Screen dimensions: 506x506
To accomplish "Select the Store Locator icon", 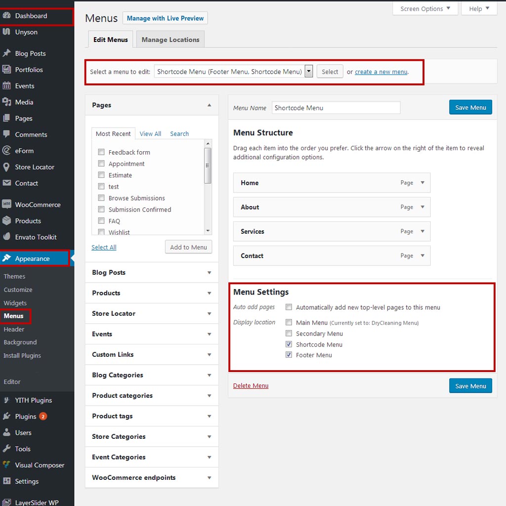I will pos(7,167).
